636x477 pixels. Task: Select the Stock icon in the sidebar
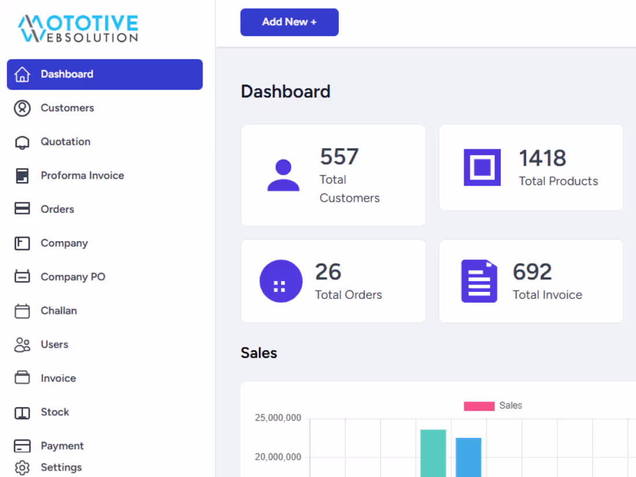(22, 412)
